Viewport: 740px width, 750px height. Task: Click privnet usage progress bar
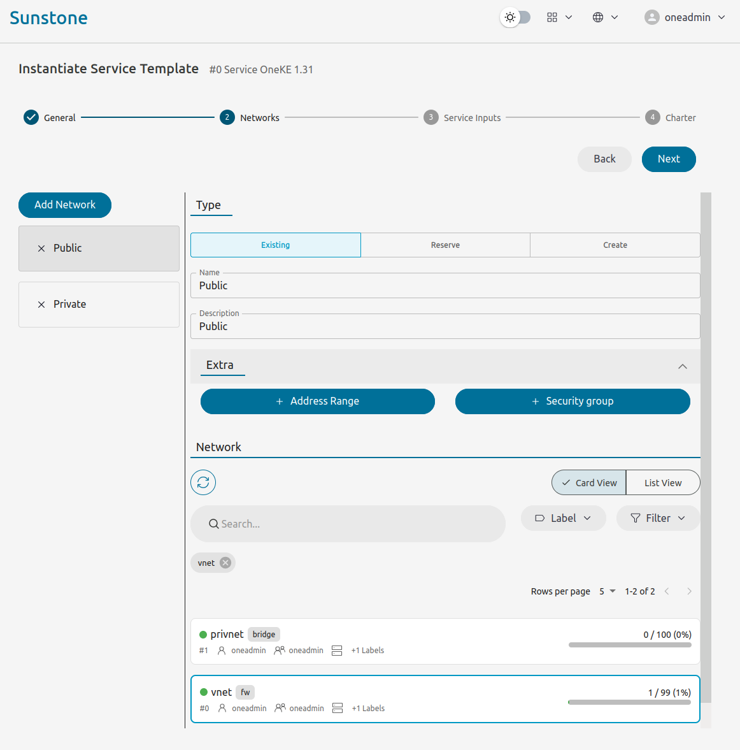coord(630,645)
